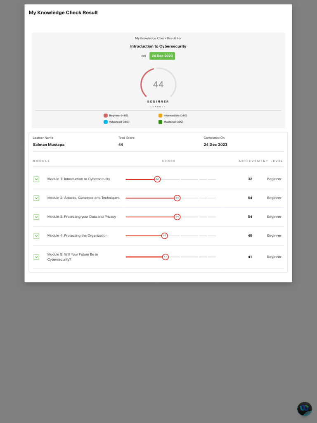Click the green 24 Dec 2023 date badge

[162, 56]
